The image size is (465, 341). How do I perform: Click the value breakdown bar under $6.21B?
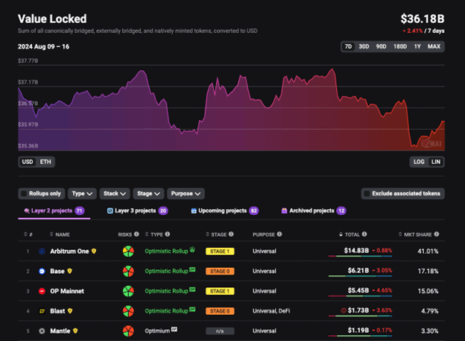pos(360,276)
